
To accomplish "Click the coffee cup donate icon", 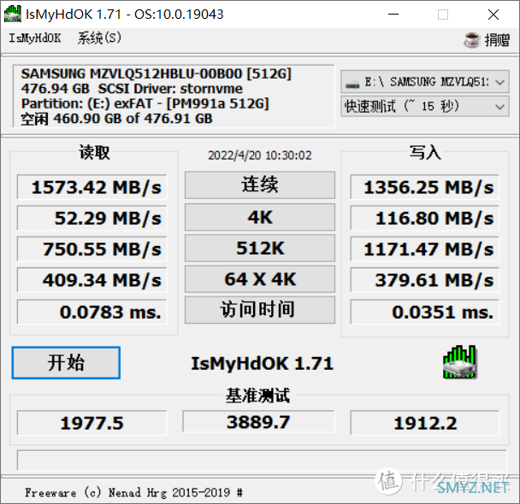I will point(472,40).
